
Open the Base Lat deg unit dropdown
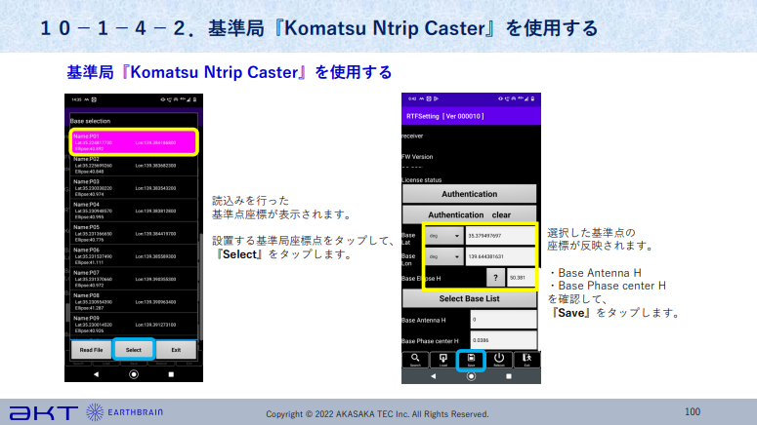(443, 236)
